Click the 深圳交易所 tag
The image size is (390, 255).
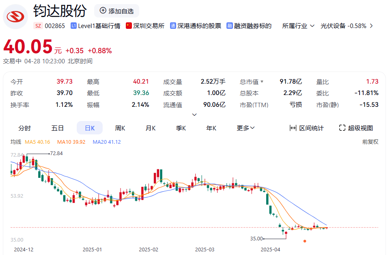click(x=145, y=26)
